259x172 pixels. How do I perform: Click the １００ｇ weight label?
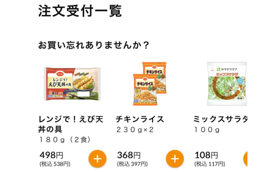(x=207, y=129)
